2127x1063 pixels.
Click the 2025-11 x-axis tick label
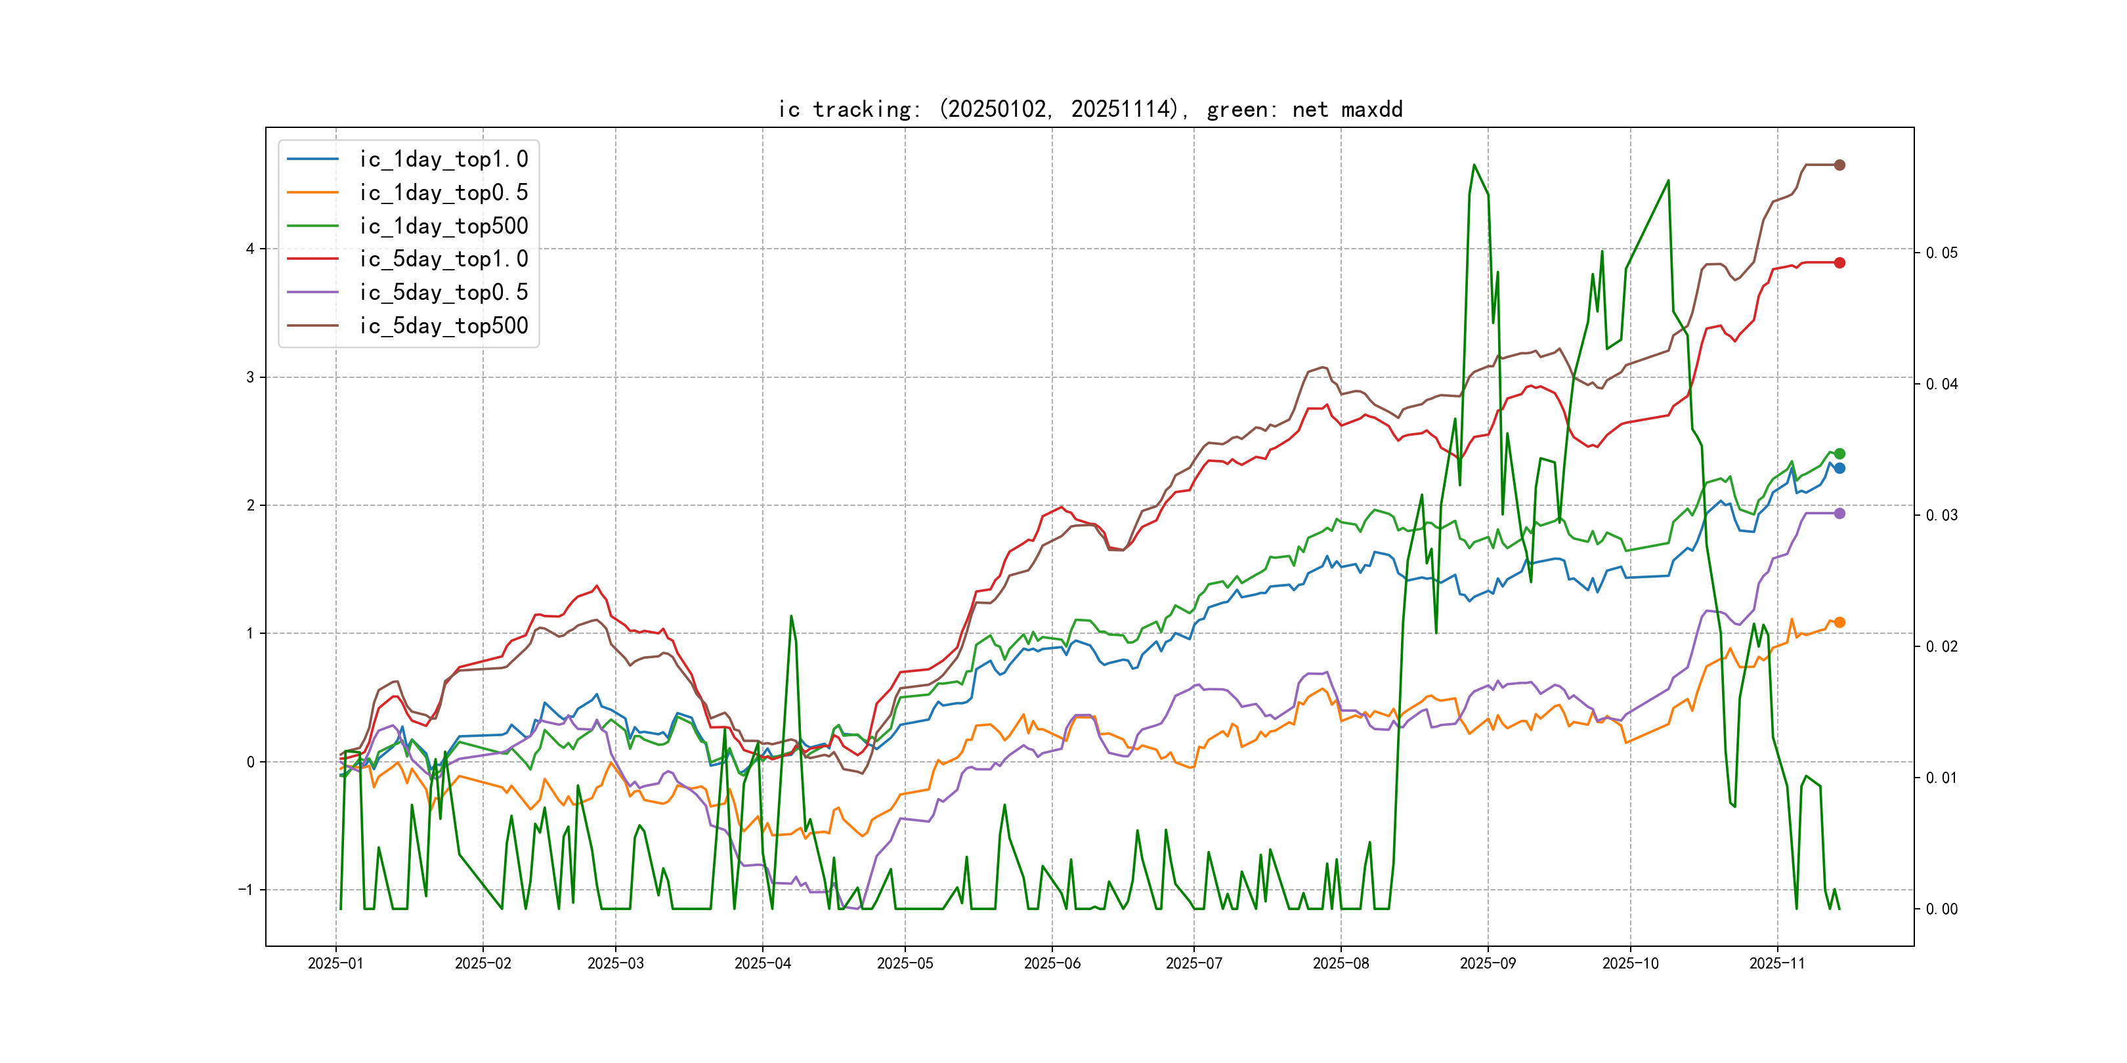pyautogui.click(x=1776, y=963)
